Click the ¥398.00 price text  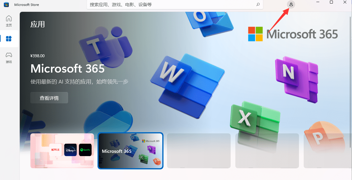coord(37,56)
